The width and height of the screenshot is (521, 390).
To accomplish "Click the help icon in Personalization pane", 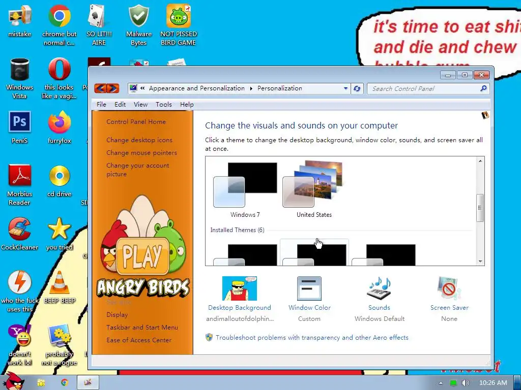I will (x=485, y=115).
